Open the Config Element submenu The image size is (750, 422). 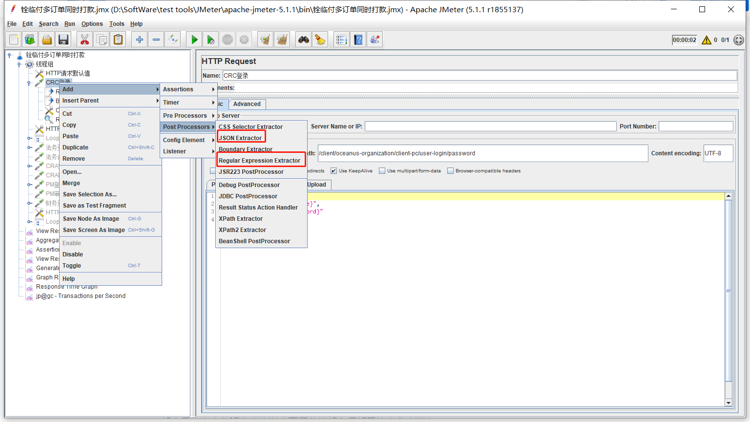click(188, 140)
